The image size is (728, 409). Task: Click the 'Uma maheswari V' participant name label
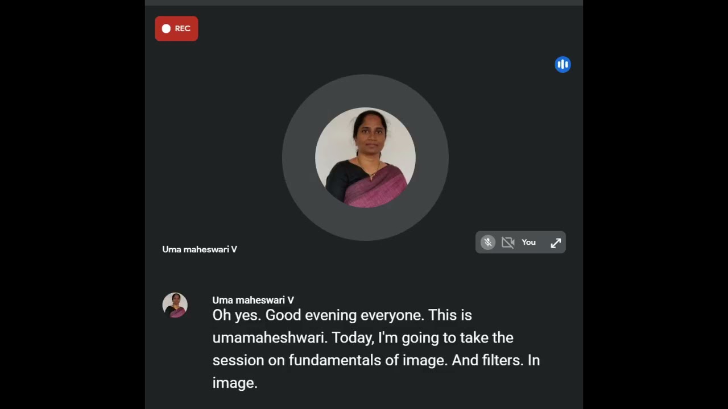click(x=200, y=249)
